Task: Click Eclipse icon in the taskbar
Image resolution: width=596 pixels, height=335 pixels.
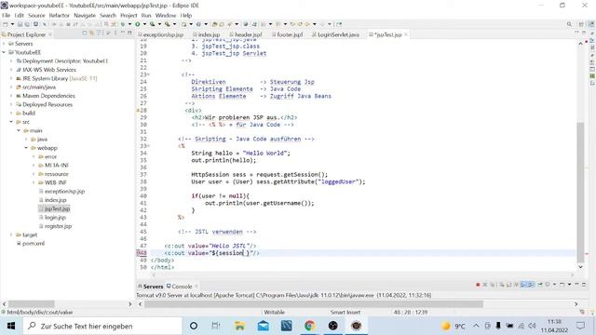Action: pos(356,326)
